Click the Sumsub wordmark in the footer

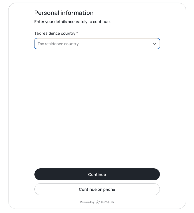107,202
